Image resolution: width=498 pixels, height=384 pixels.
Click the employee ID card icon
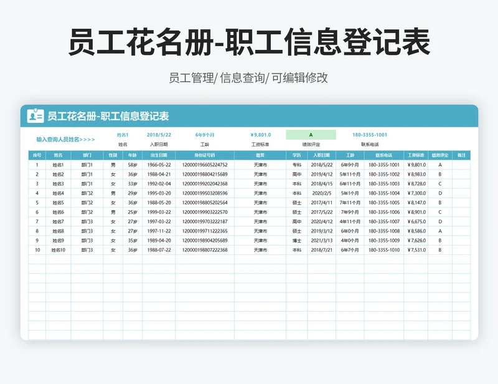(x=36, y=116)
